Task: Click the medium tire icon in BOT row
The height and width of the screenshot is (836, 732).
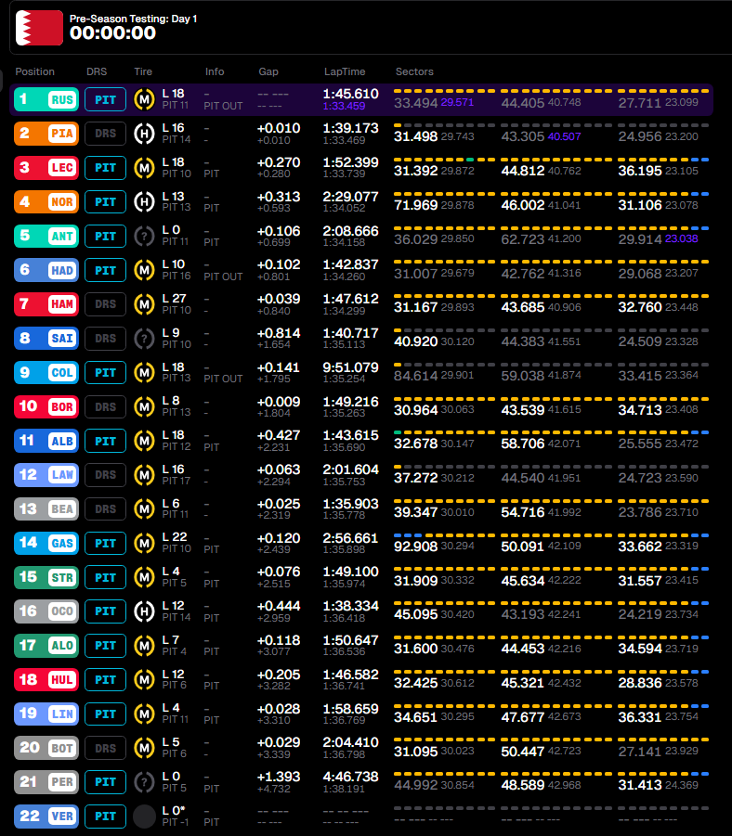Action: (x=144, y=748)
